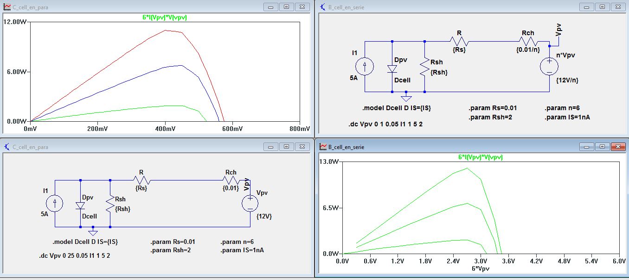This screenshot has width=629, height=280.
Task: Click .param IS=1nA in C_cell_en_para schematic
Action: pos(242,250)
